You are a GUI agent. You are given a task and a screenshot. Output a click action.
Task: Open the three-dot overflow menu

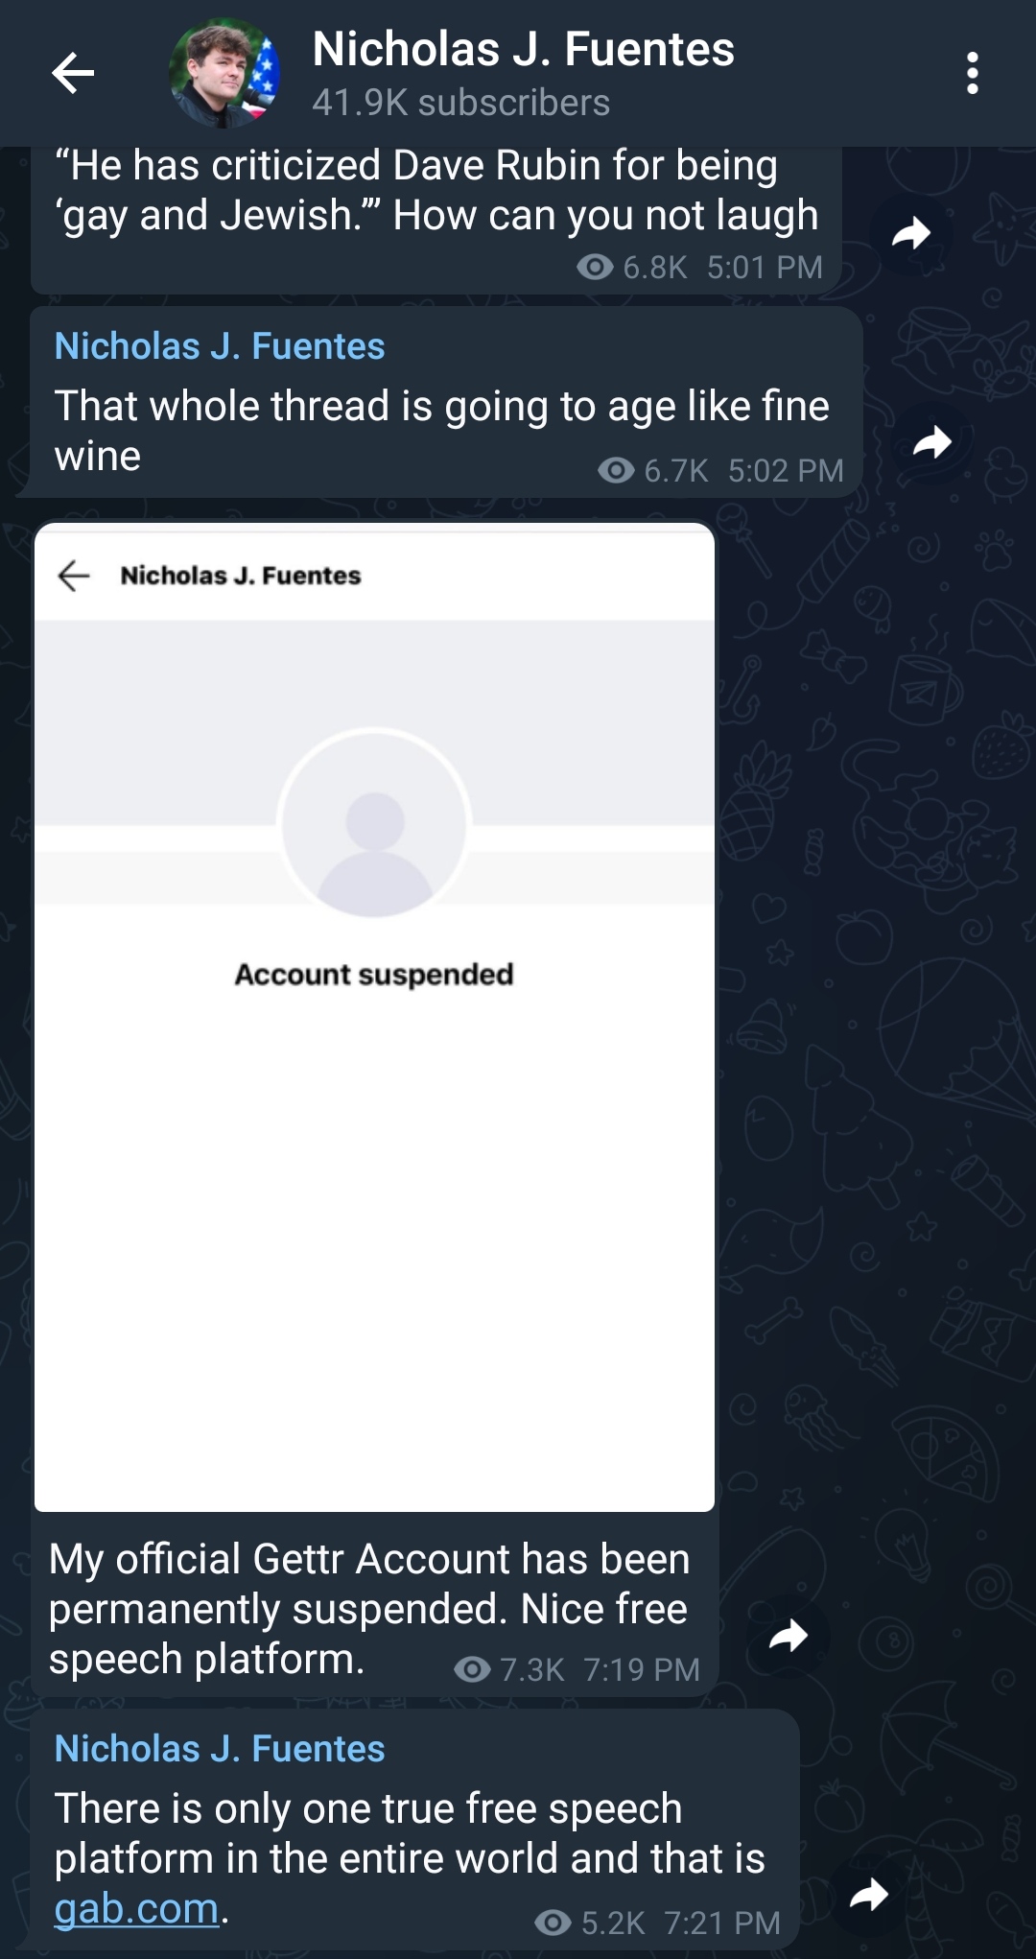pos(972,73)
